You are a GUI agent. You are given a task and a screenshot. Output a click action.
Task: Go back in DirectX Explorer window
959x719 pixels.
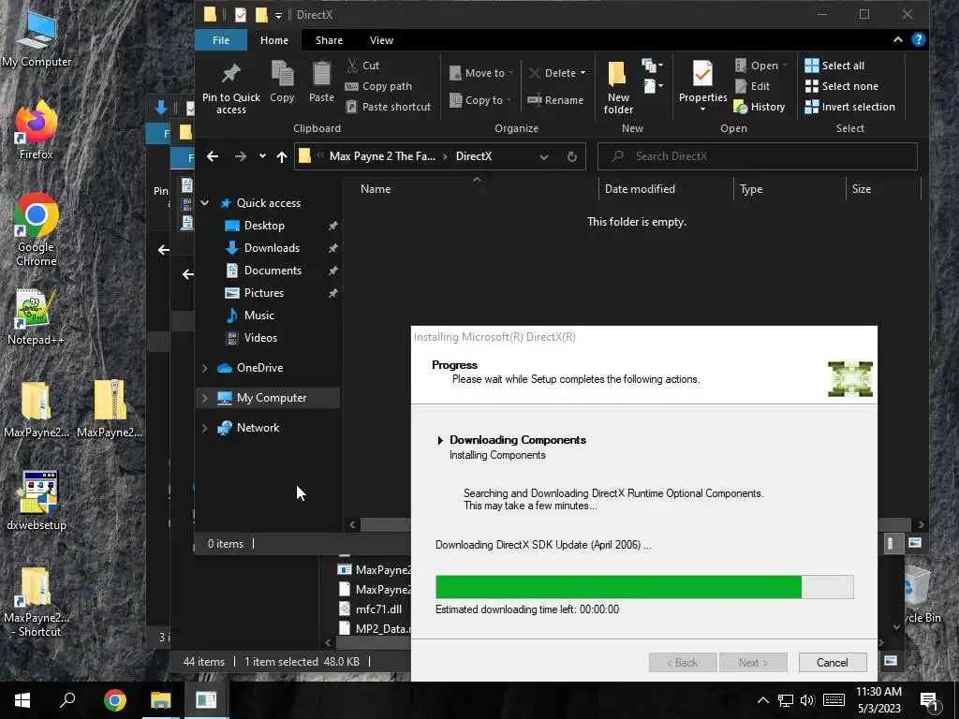tap(213, 156)
